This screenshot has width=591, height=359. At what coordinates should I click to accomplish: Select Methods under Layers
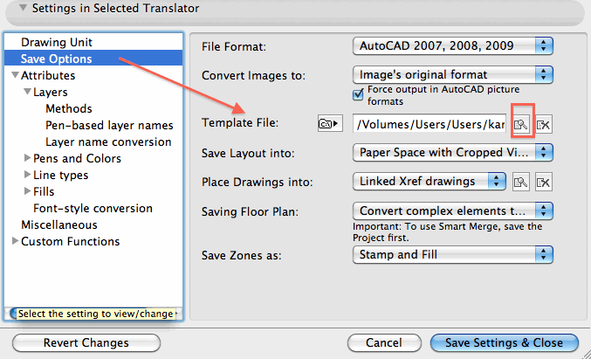tap(69, 108)
